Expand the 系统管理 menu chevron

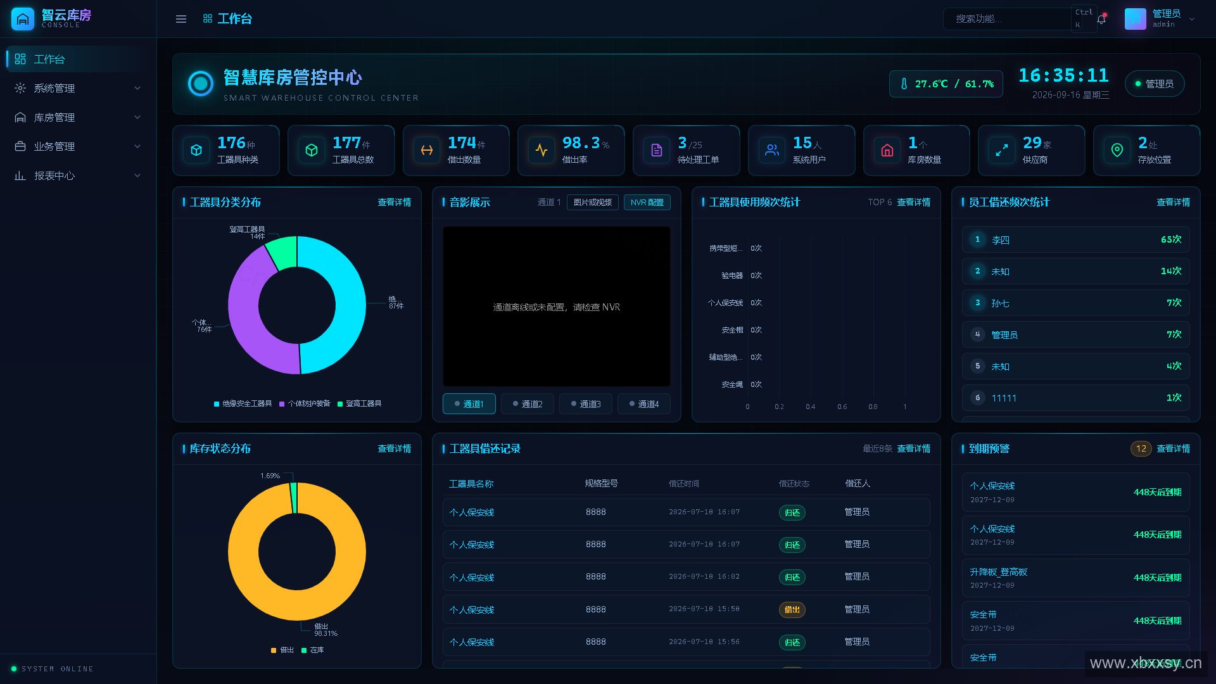click(137, 88)
